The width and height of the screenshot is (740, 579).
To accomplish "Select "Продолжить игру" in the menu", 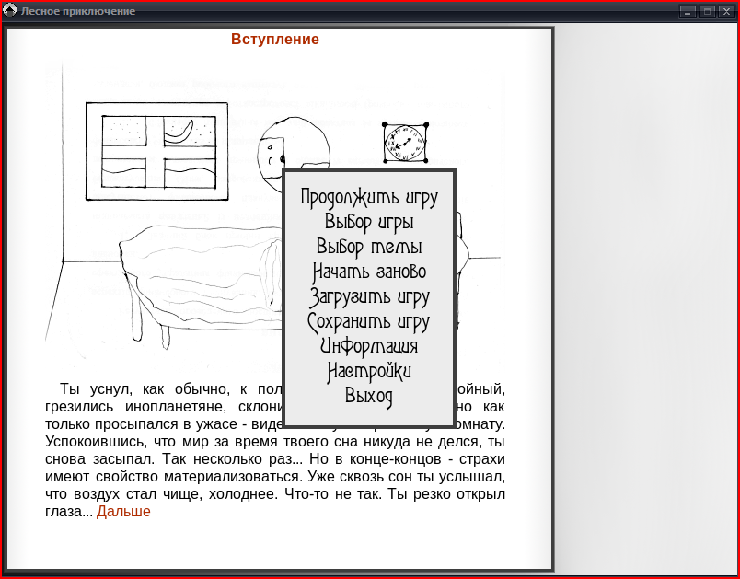I will pos(369,198).
